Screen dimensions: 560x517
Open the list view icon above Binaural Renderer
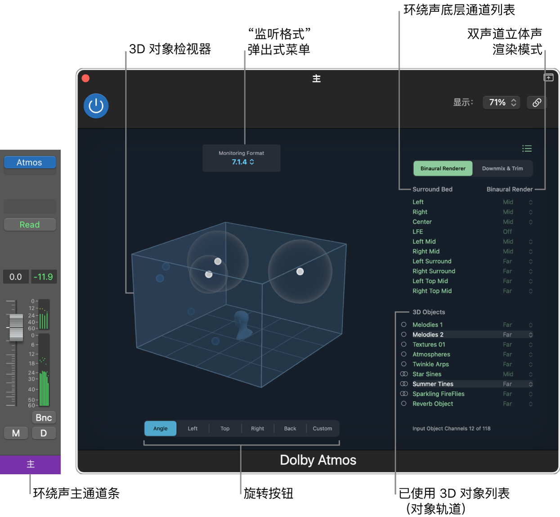527,148
